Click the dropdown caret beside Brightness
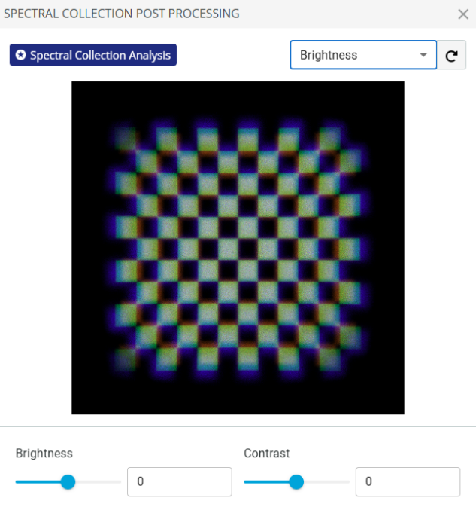Viewport: 476px width, 510px height. [x=423, y=55]
